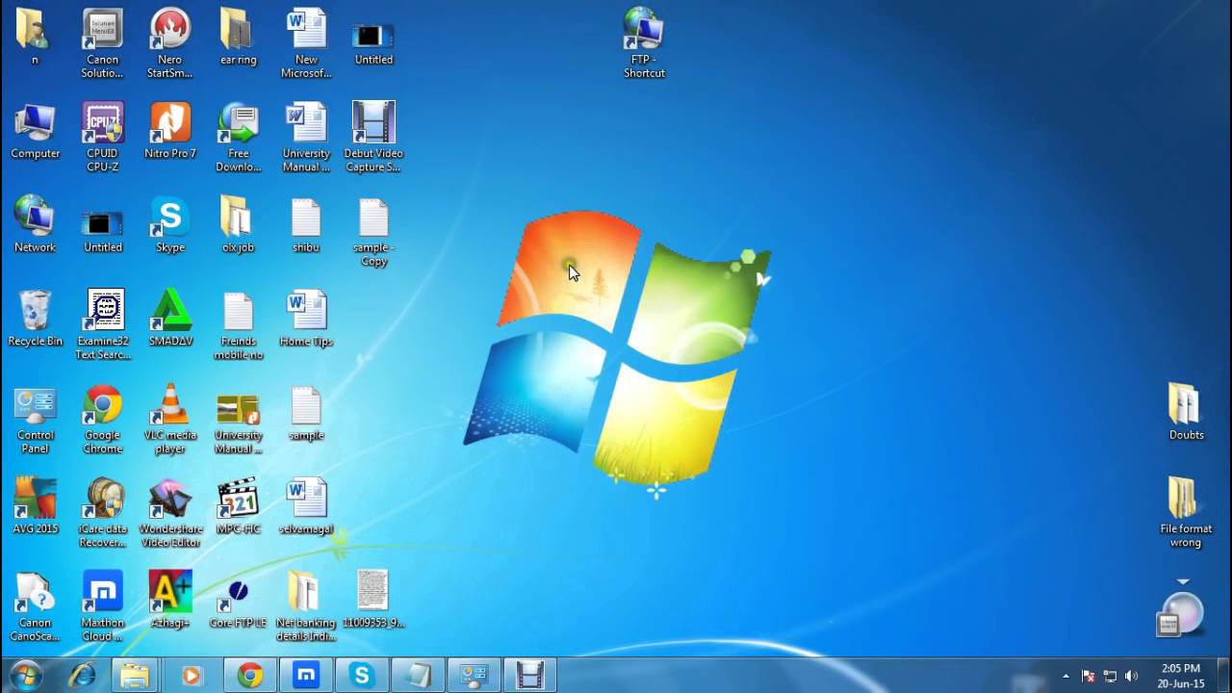Open the folder named 'n'
The width and height of the screenshot is (1232, 693).
35,37
